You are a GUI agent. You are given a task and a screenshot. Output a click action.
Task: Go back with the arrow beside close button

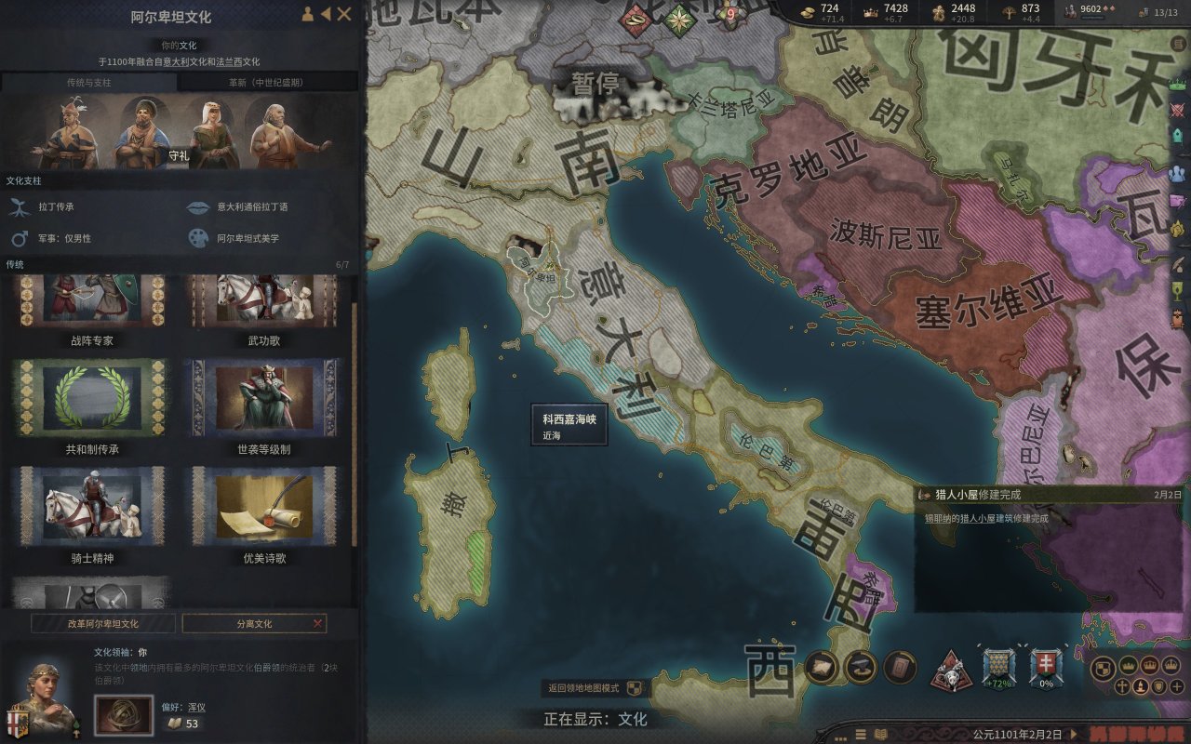[325, 14]
